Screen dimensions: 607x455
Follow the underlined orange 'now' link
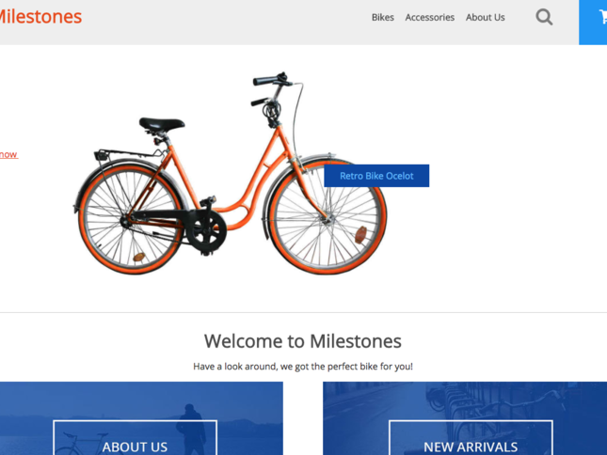coord(8,154)
